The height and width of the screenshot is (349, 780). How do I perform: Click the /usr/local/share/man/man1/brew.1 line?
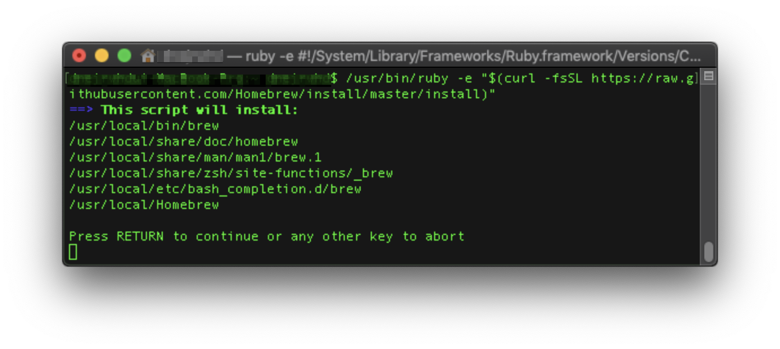point(195,157)
